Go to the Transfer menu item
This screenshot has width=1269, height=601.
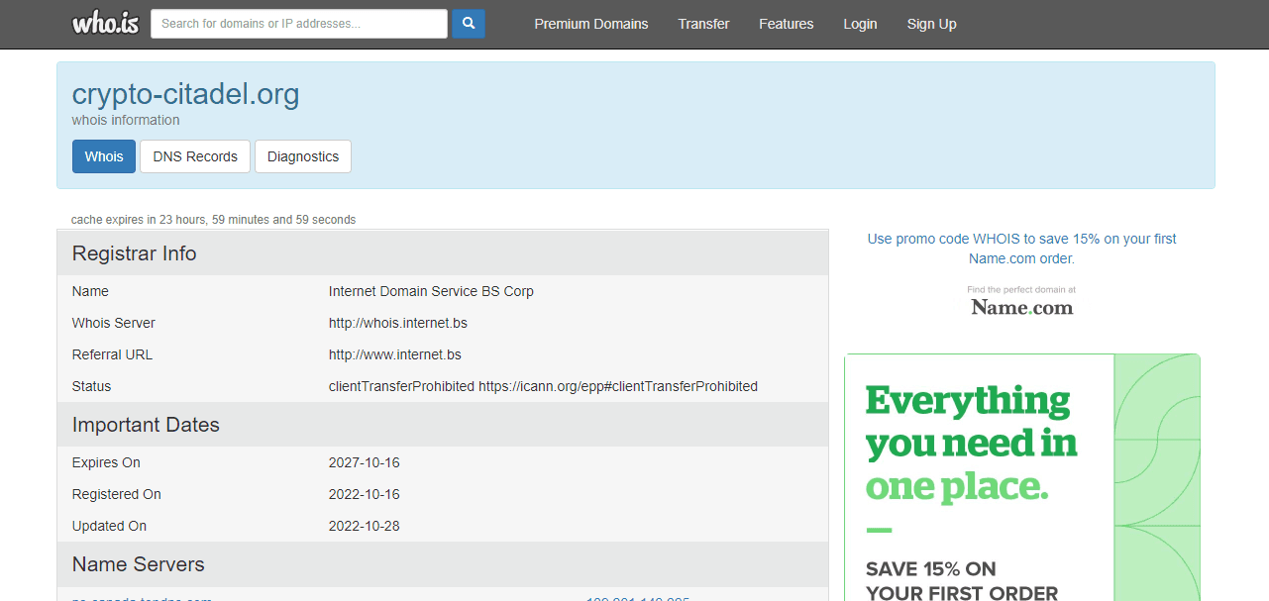coord(703,24)
